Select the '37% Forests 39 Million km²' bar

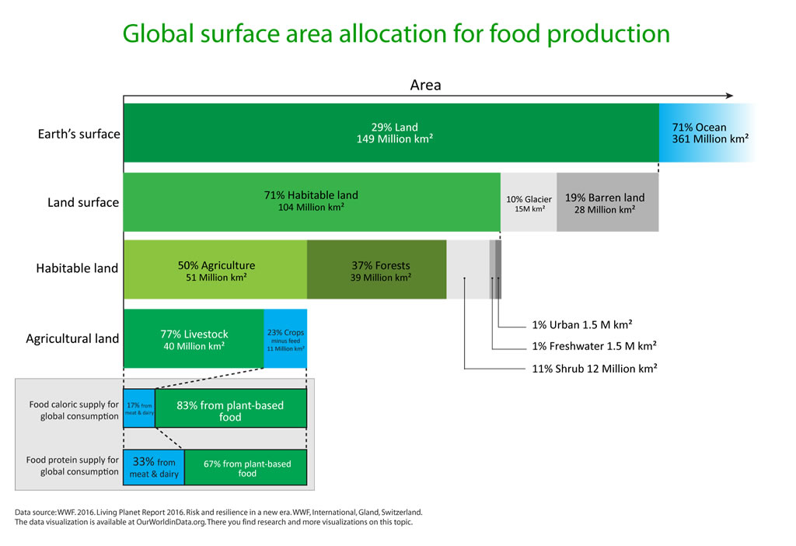[x=377, y=270]
